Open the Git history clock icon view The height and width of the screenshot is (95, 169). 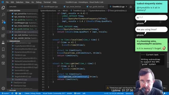[3, 56]
